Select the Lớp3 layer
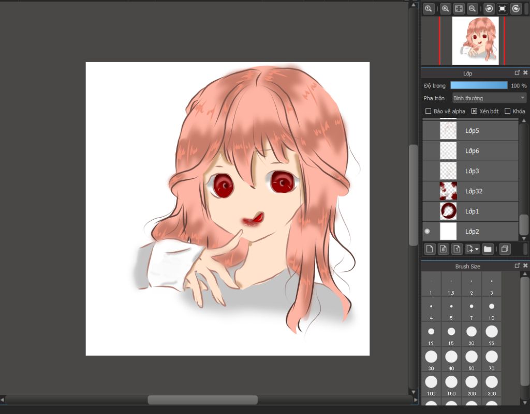The image size is (530, 414). pyautogui.click(x=470, y=171)
